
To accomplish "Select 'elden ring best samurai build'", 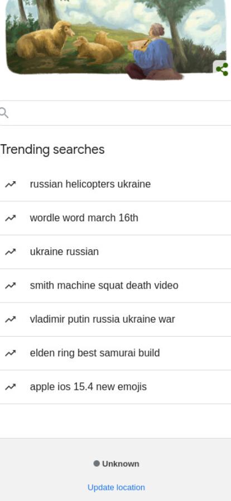I will pos(116,353).
